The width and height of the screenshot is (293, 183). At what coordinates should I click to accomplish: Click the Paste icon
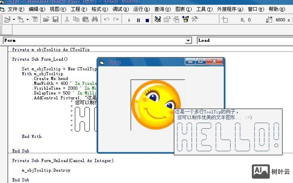[x=85, y=19]
